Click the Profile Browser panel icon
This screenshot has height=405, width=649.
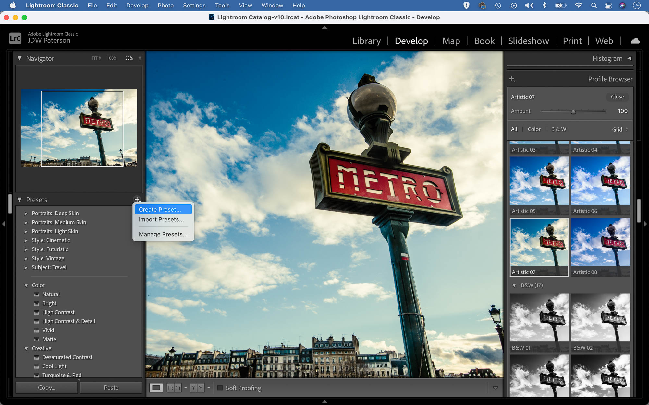tap(512, 79)
